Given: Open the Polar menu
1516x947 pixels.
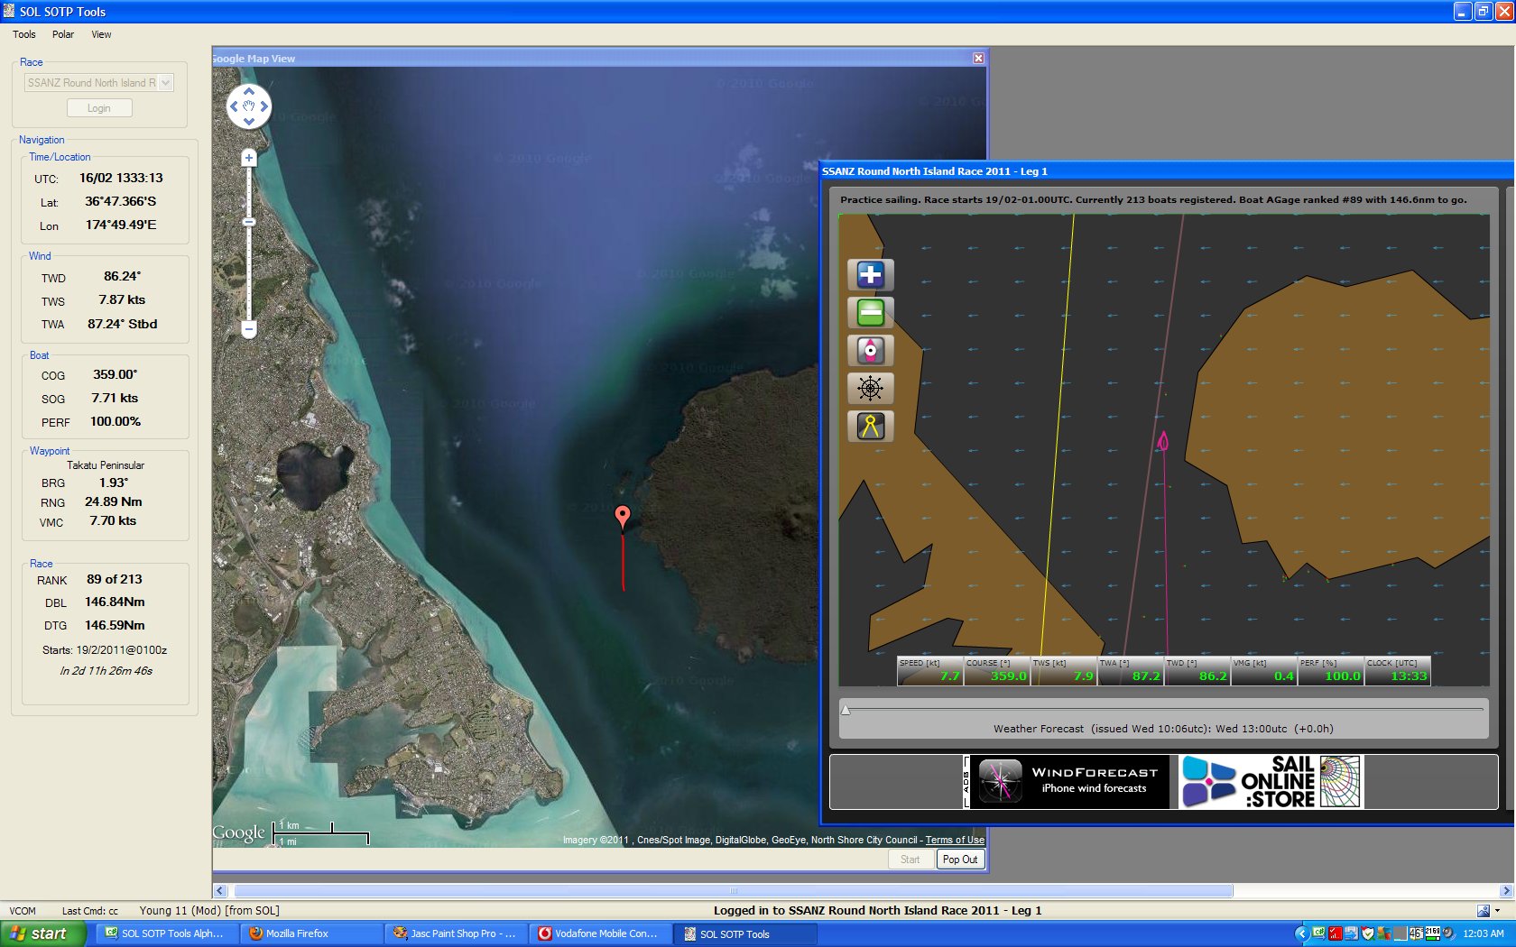Looking at the screenshot, I should [x=63, y=34].
